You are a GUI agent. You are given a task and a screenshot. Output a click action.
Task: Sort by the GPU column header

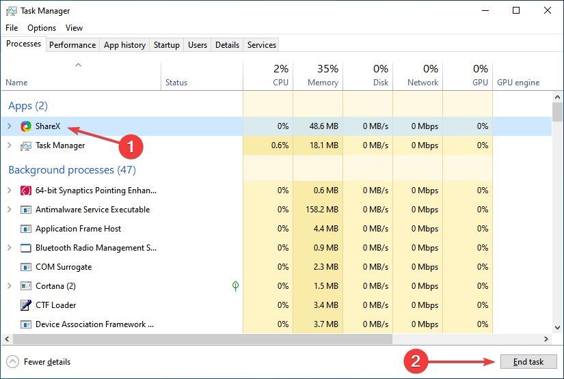point(468,76)
